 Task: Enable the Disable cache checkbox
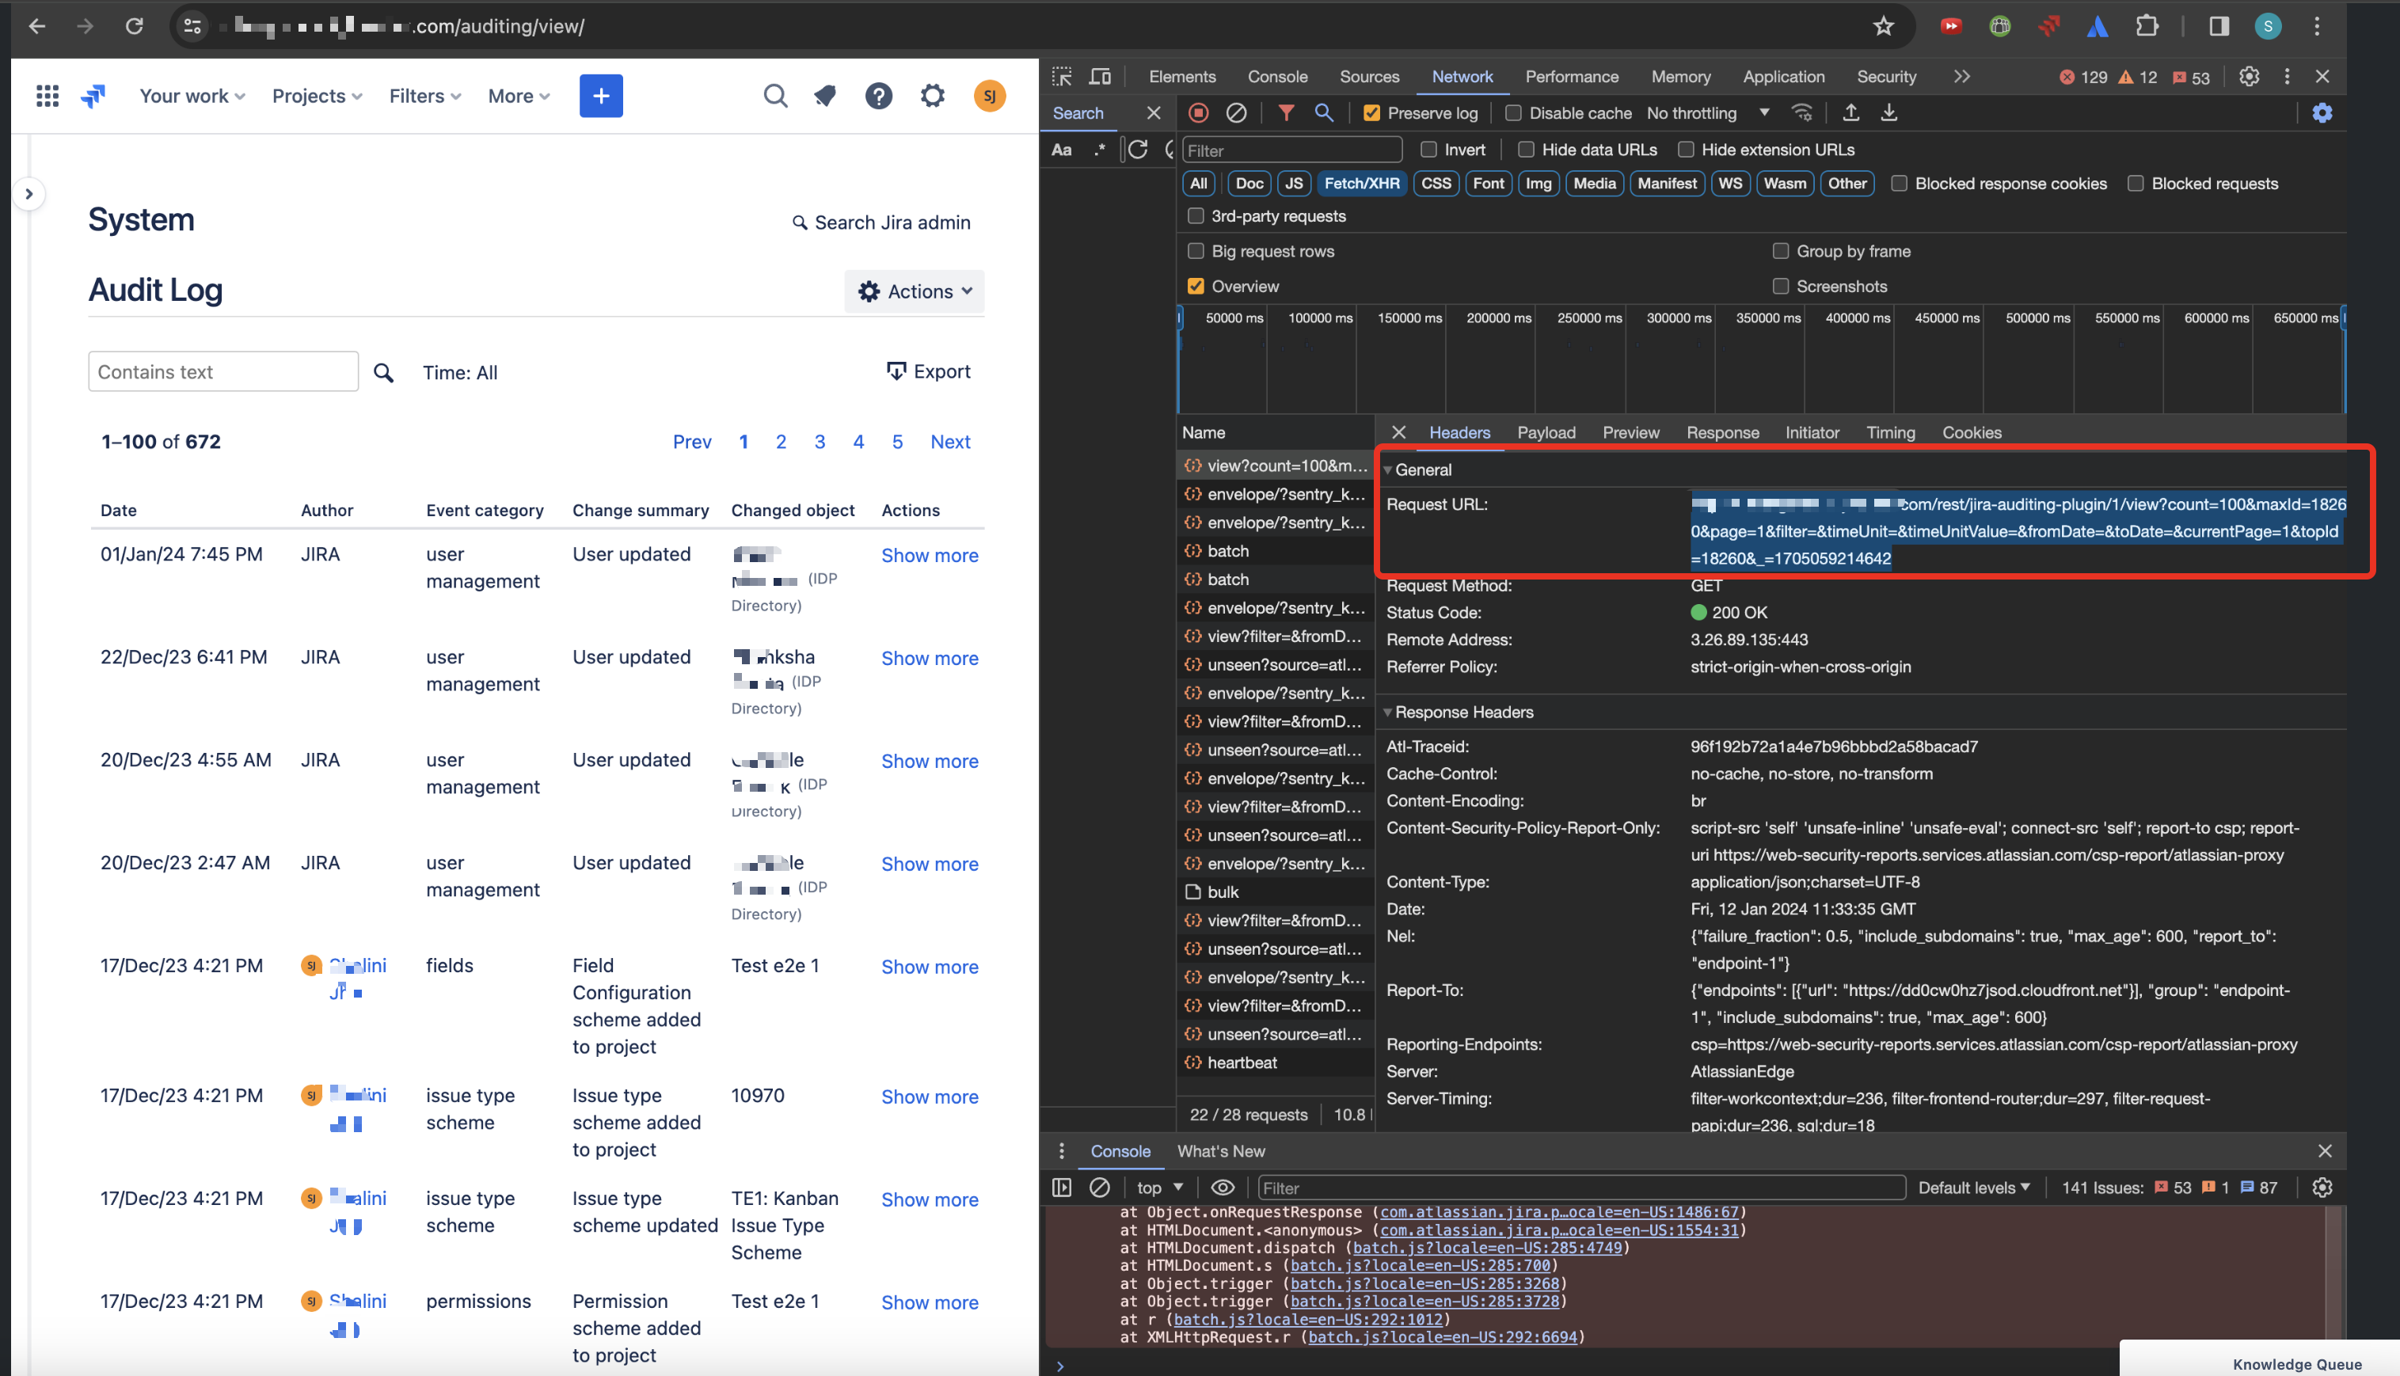click(x=1514, y=113)
